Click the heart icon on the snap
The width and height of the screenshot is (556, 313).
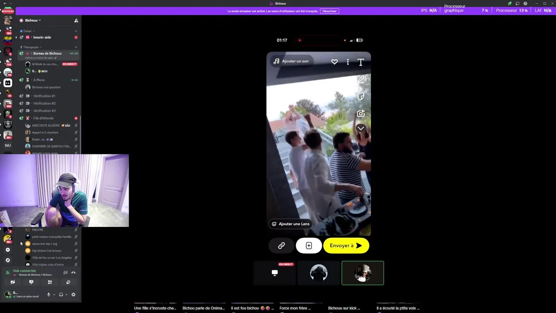click(x=334, y=62)
